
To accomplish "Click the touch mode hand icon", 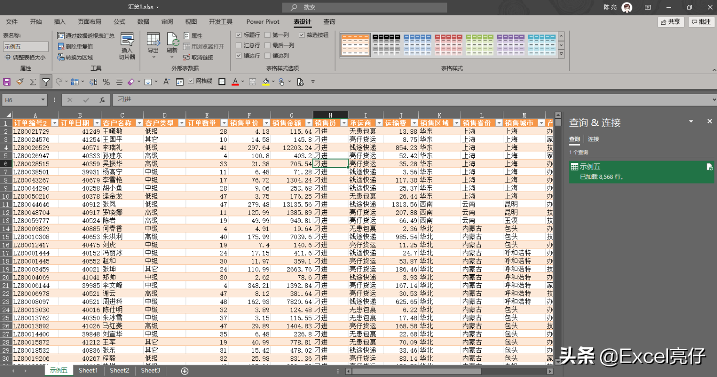I will coord(282,82).
